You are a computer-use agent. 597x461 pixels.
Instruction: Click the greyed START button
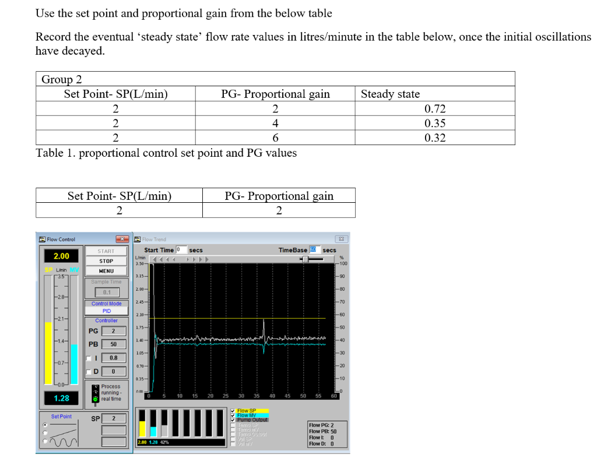click(106, 251)
